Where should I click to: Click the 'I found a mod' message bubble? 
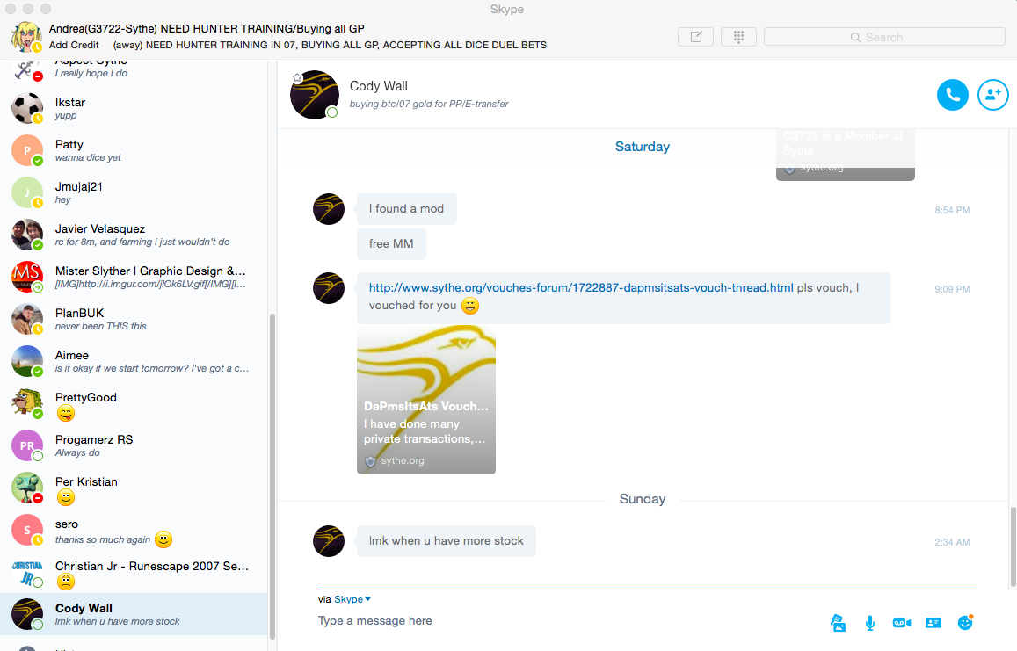(407, 209)
